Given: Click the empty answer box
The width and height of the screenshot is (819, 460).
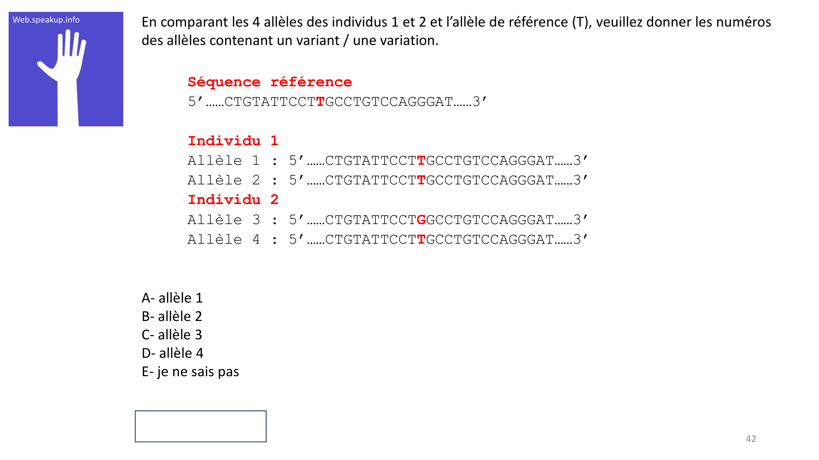Looking at the screenshot, I should [201, 426].
